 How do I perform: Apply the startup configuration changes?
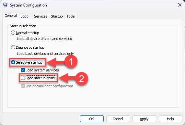[144, 119]
